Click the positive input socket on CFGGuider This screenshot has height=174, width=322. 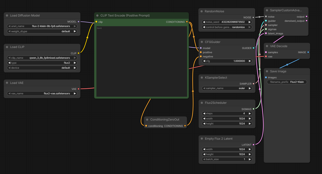(x=201, y=52)
